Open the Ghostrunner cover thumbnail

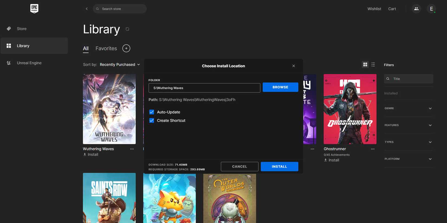tap(350, 109)
